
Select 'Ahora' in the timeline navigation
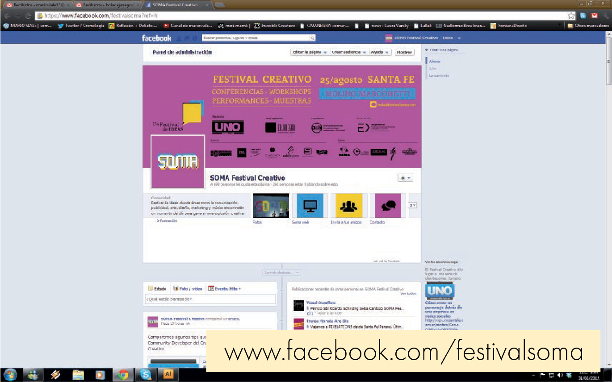tap(434, 61)
